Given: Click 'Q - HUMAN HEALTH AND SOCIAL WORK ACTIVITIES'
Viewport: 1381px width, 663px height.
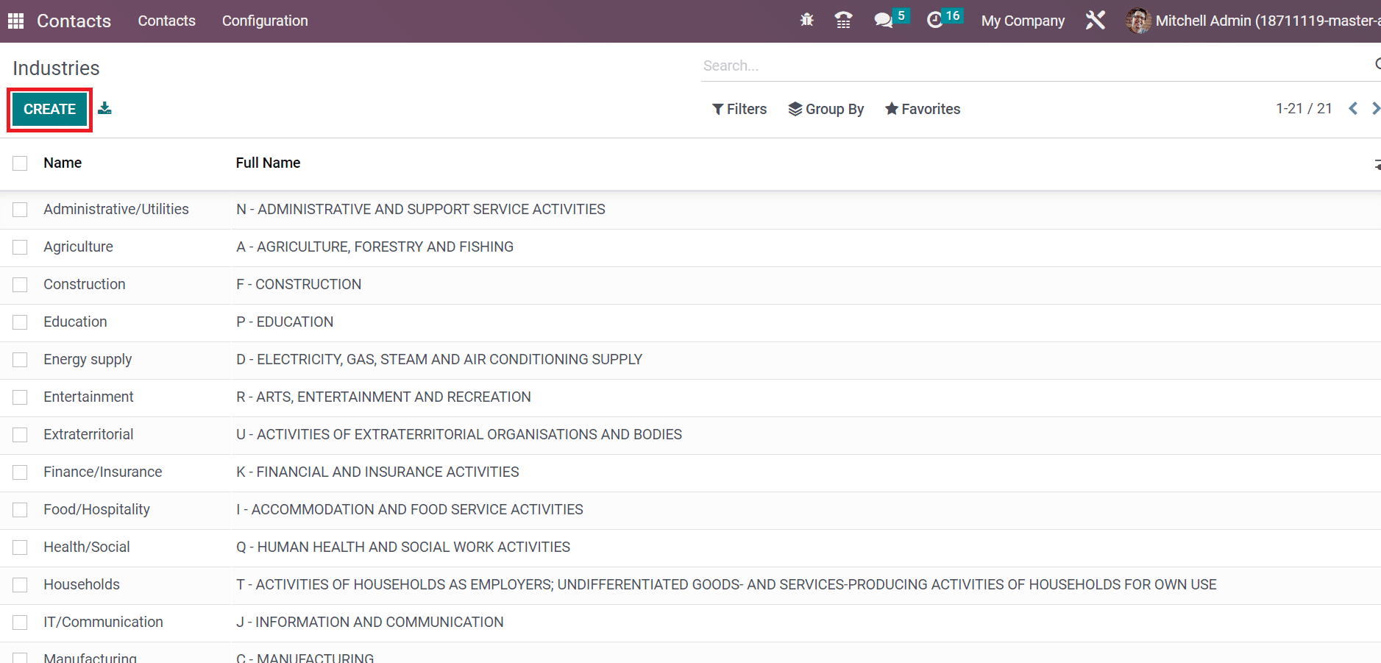Looking at the screenshot, I should 403,547.
